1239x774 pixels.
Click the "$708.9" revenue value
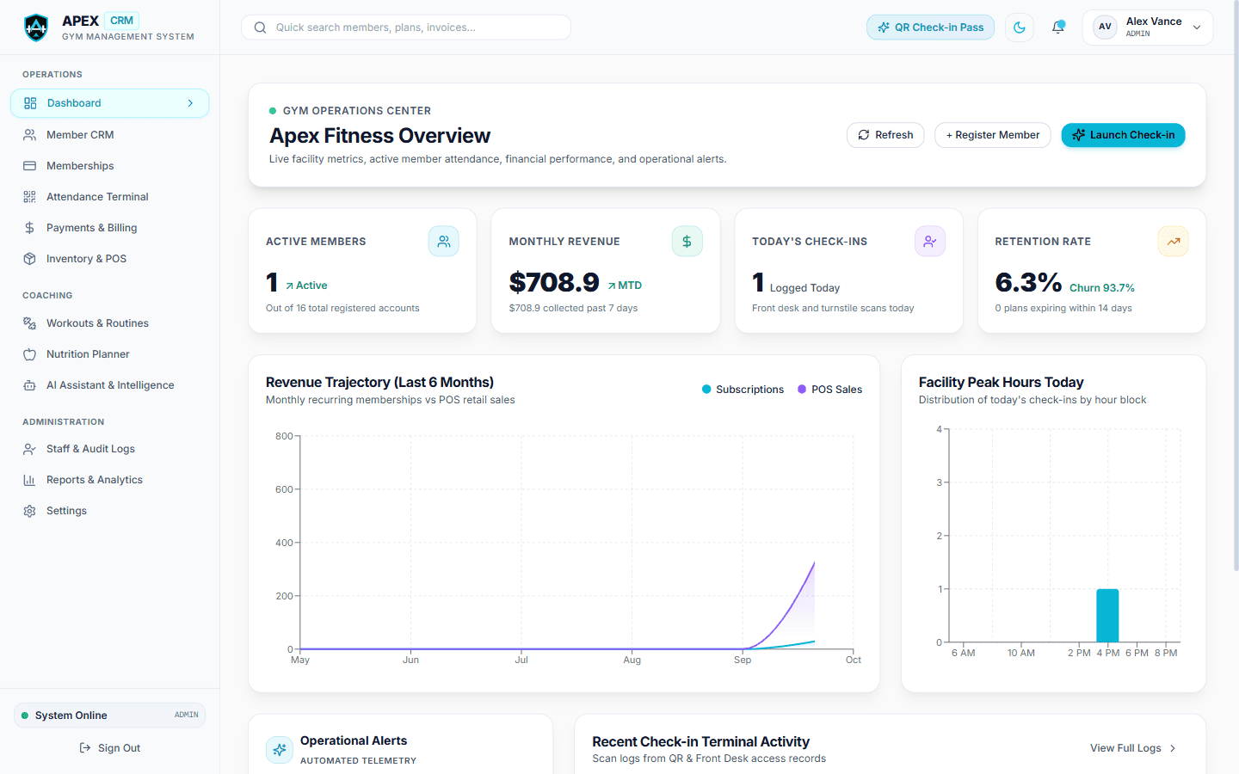554,282
